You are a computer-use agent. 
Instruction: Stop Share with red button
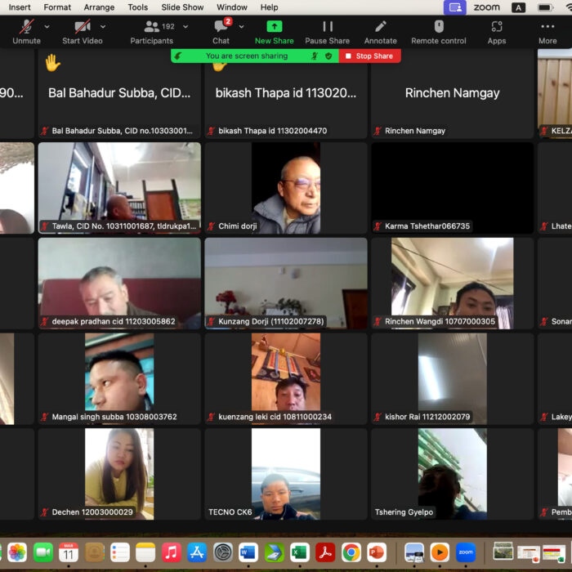click(x=369, y=56)
